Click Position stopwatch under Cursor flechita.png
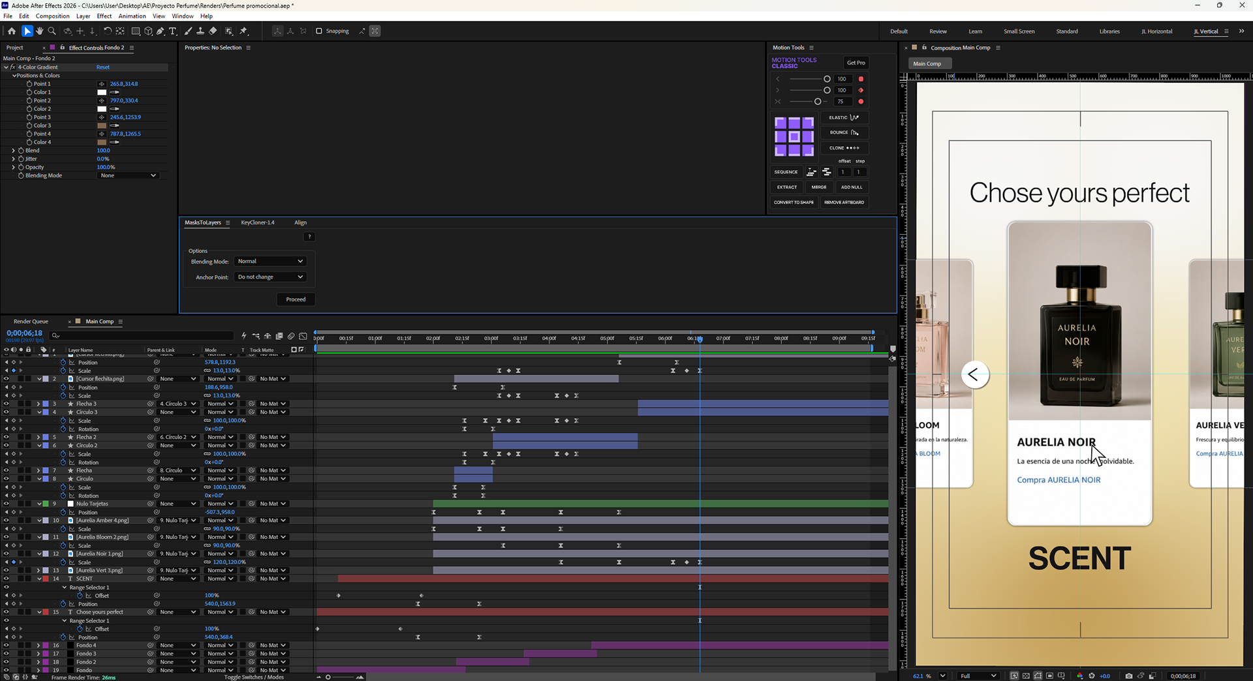 click(x=63, y=387)
